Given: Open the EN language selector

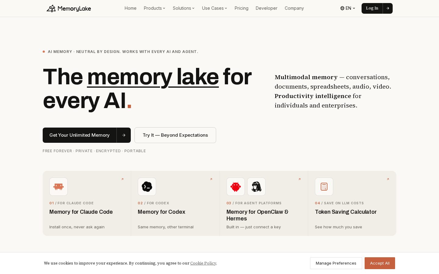Looking at the screenshot, I should (x=348, y=8).
